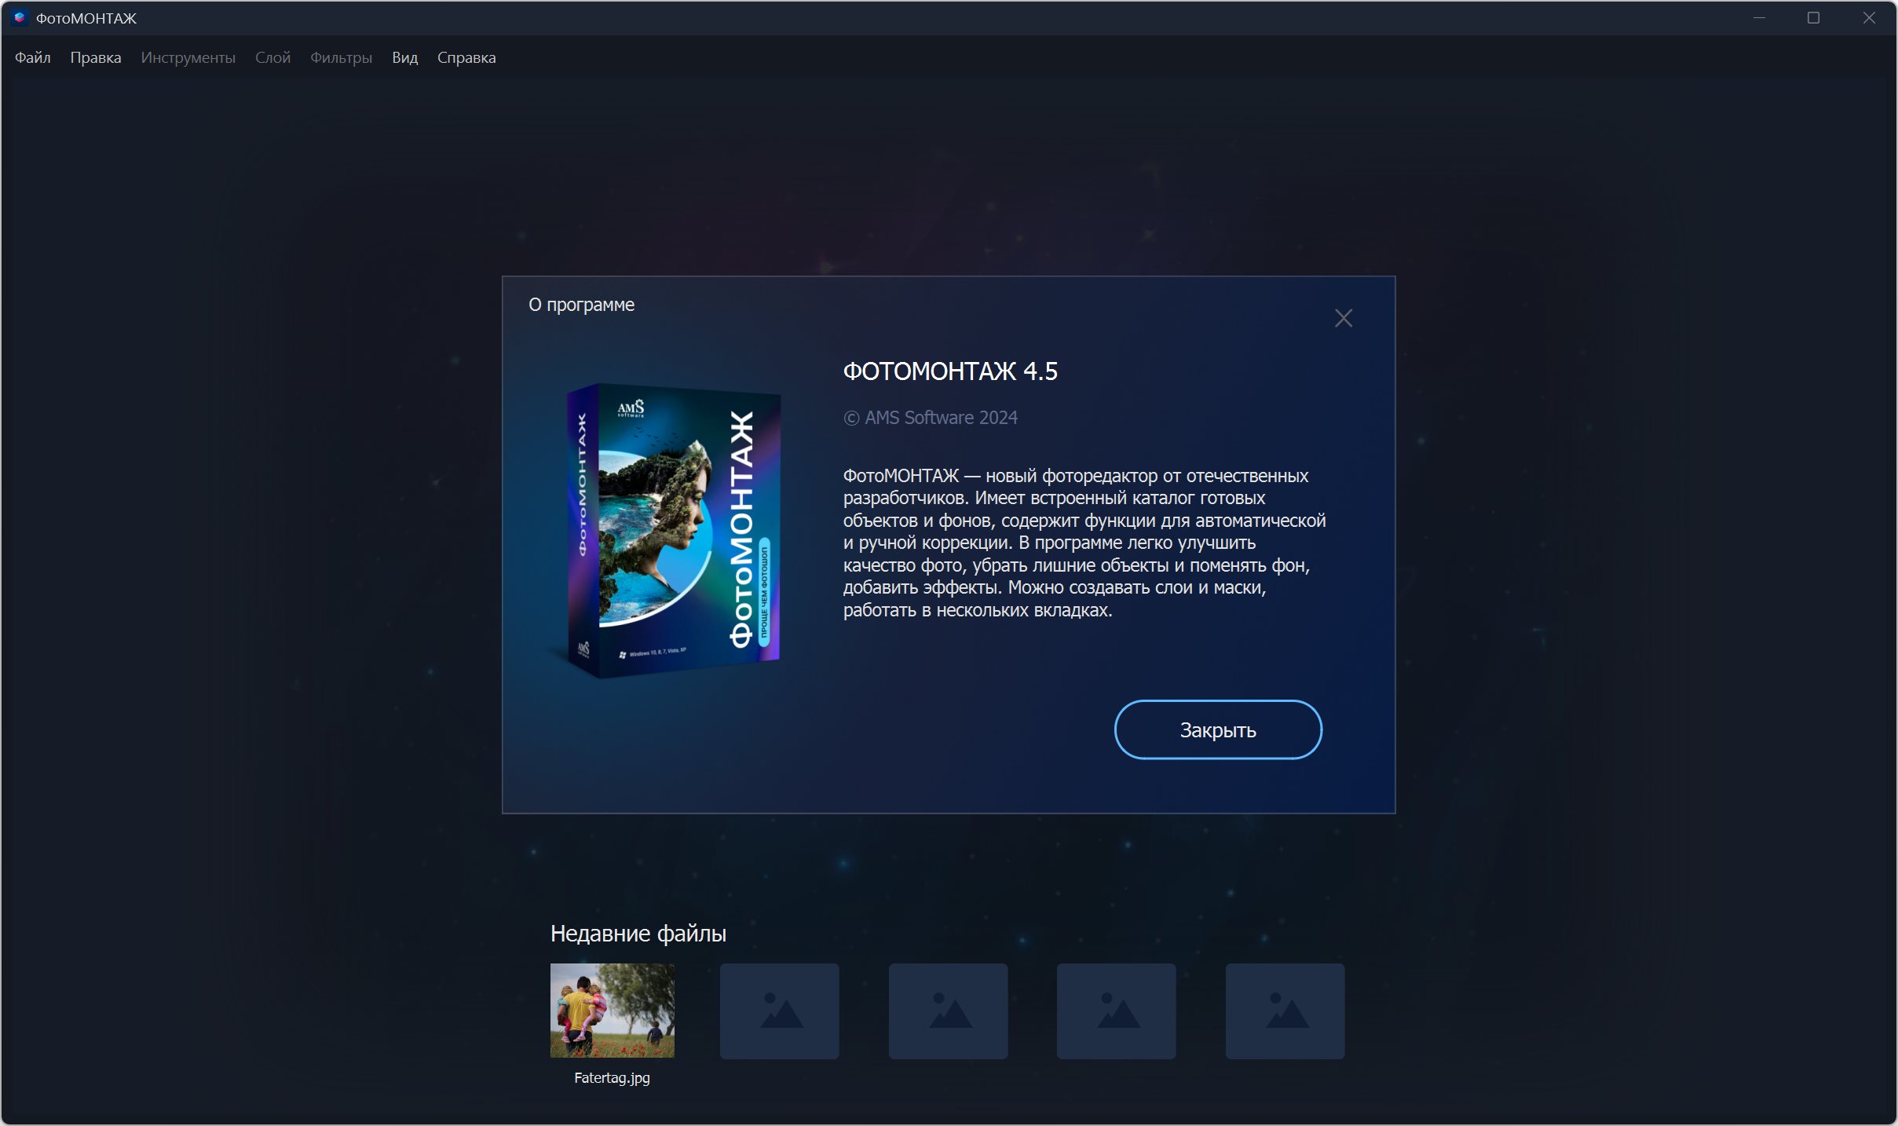Click the ФотоМОНТАЖ app icon in title bar
Image resolution: width=1898 pixels, height=1126 pixels.
20,17
